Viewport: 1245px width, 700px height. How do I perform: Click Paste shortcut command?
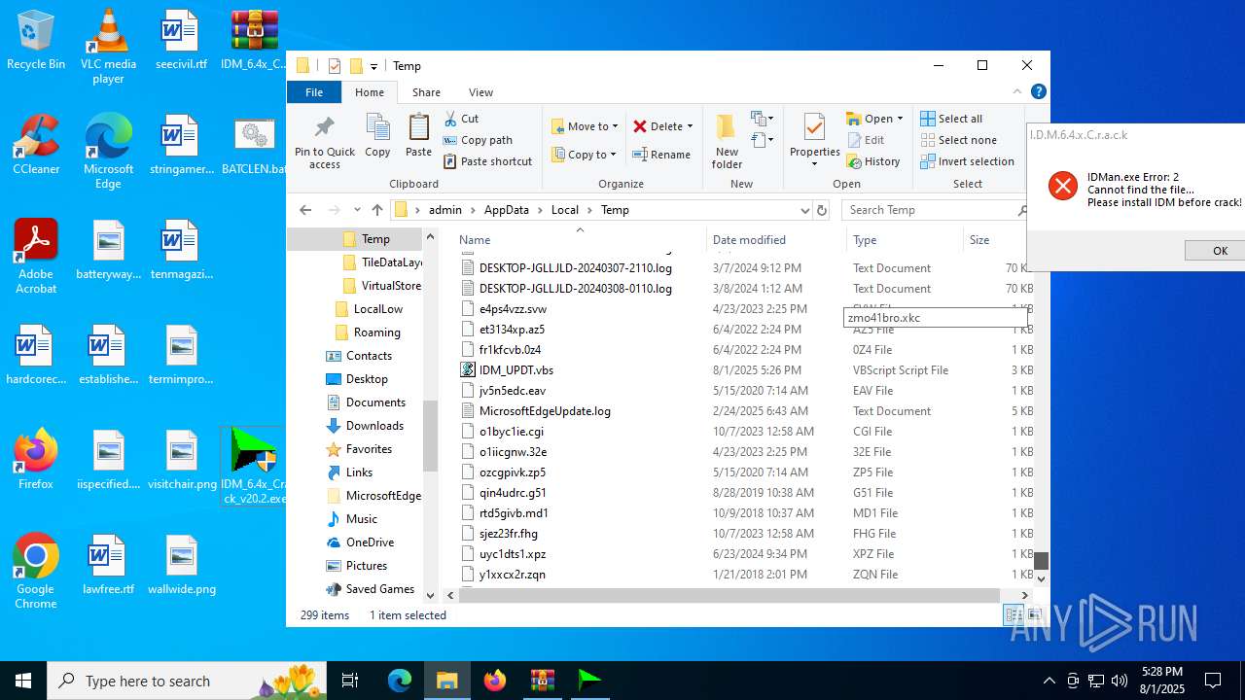click(x=487, y=161)
